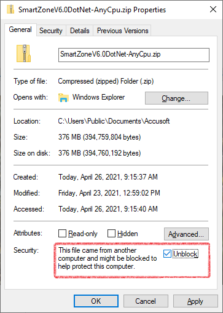Click the file name text field
The height and width of the screenshot is (313, 223).
click(134, 55)
